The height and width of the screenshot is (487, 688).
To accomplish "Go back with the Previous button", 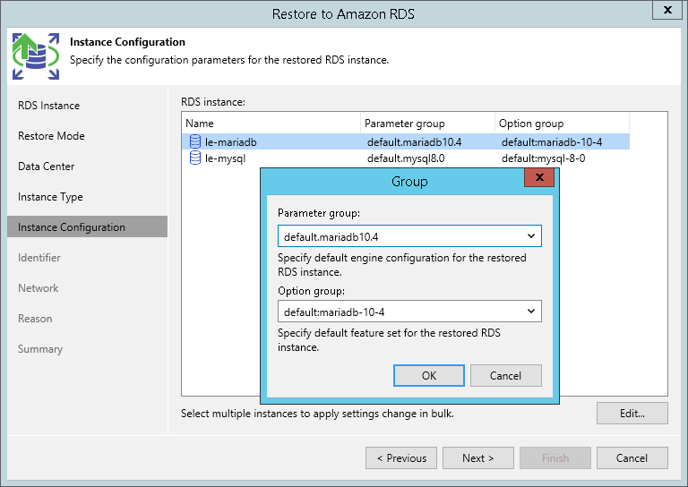I will pos(401,458).
